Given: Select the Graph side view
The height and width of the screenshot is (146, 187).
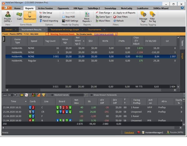Looking at the screenshot, I should [x=182, y=56].
